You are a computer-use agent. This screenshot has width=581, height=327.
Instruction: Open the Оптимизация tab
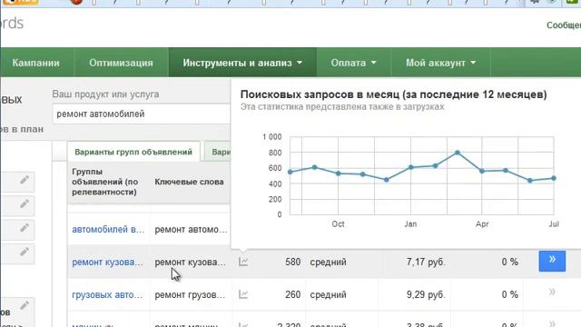pyautogui.click(x=121, y=63)
